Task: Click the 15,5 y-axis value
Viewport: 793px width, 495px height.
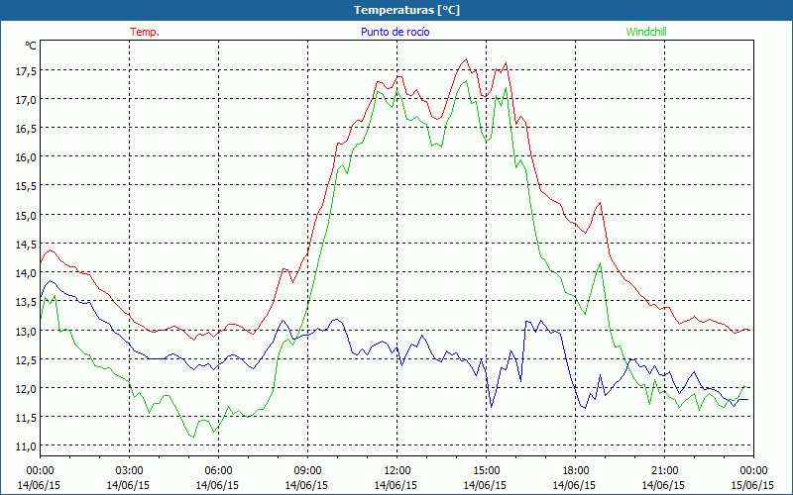Action: pyautogui.click(x=27, y=186)
